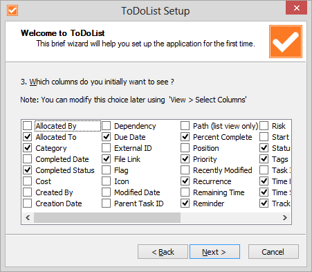This screenshot has height=272, width=312.
Task: Click the orange ToDoList checkmark logo
Action: [286, 42]
